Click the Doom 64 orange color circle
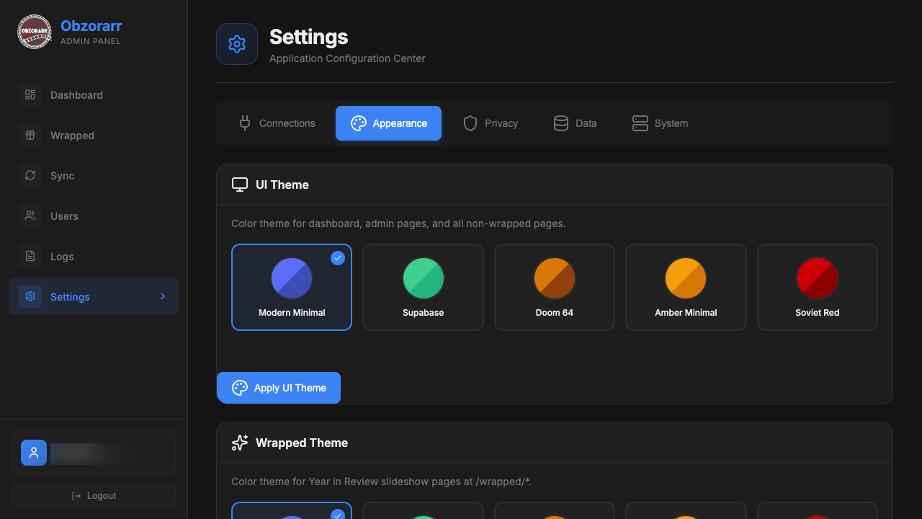Image resolution: width=922 pixels, height=519 pixels. 555,278
